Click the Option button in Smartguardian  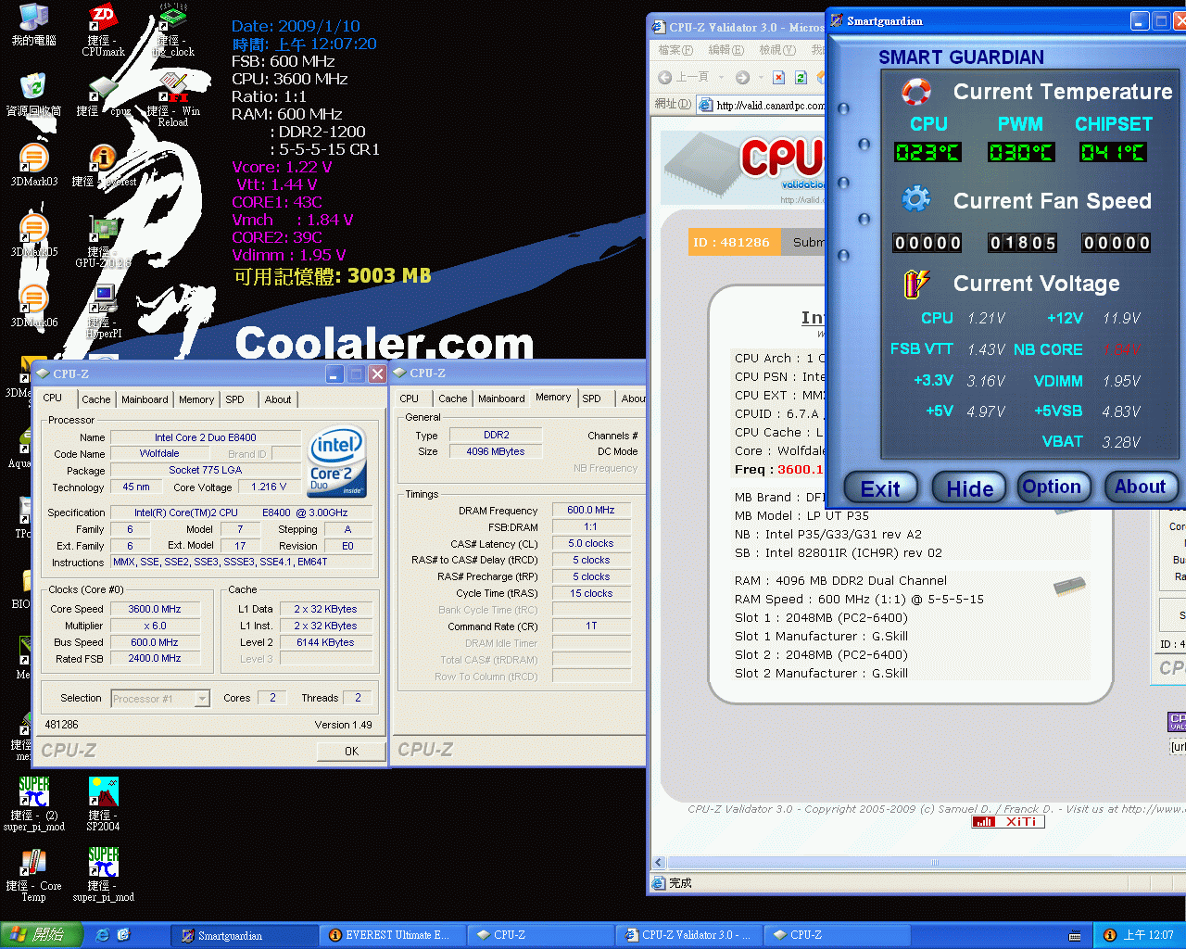pyautogui.click(x=1052, y=487)
